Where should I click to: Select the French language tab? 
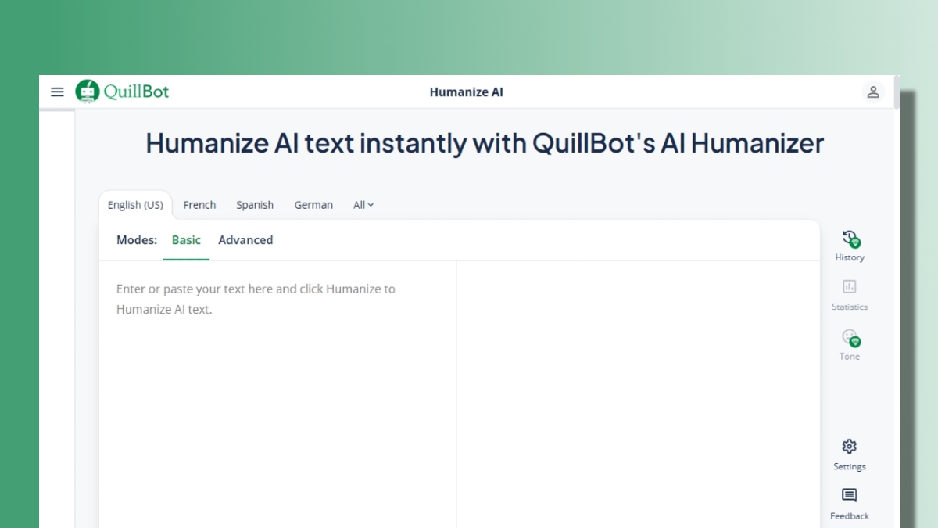[x=199, y=204]
